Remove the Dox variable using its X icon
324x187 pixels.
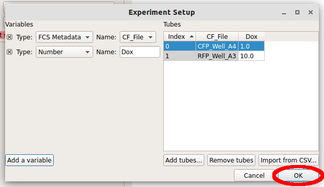[x=10, y=52]
